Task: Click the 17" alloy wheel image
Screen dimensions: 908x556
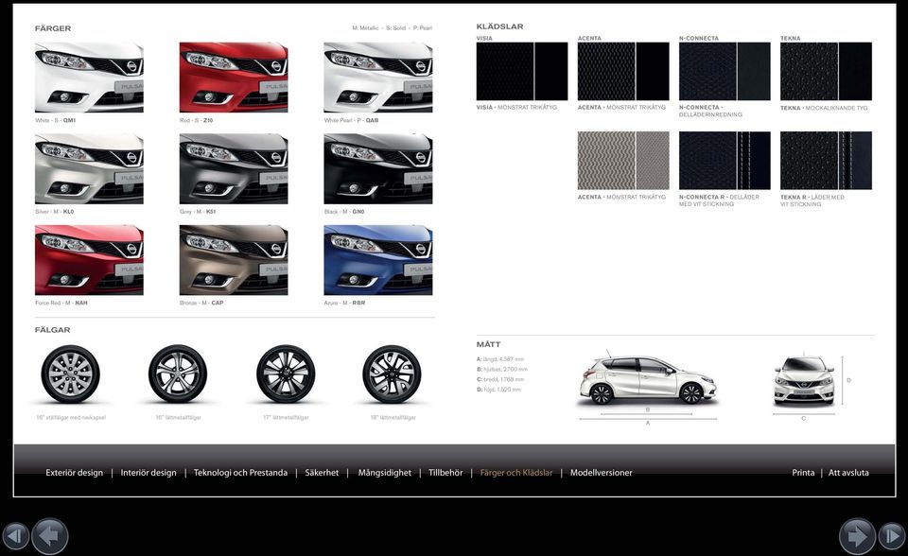Action: (286, 374)
